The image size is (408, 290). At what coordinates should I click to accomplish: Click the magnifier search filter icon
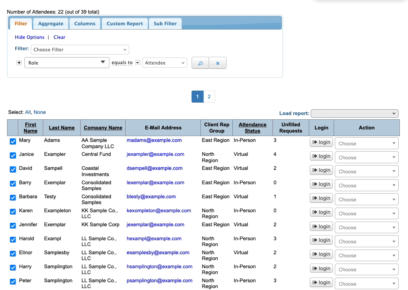[x=200, y=63]
